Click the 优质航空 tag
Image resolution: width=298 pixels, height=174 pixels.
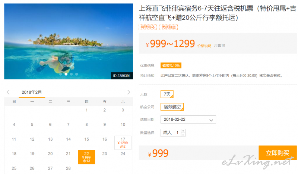point(169,27)
